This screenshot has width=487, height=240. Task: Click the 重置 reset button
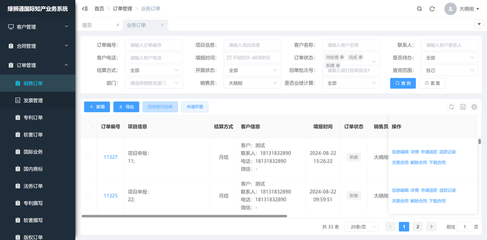(x=432, y=83)
